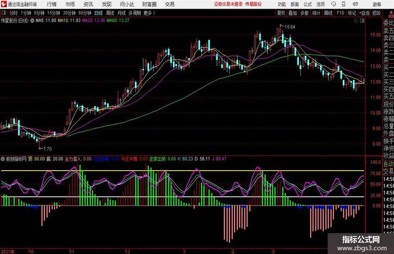Open the 公式 menu

[x=307, y=4]
